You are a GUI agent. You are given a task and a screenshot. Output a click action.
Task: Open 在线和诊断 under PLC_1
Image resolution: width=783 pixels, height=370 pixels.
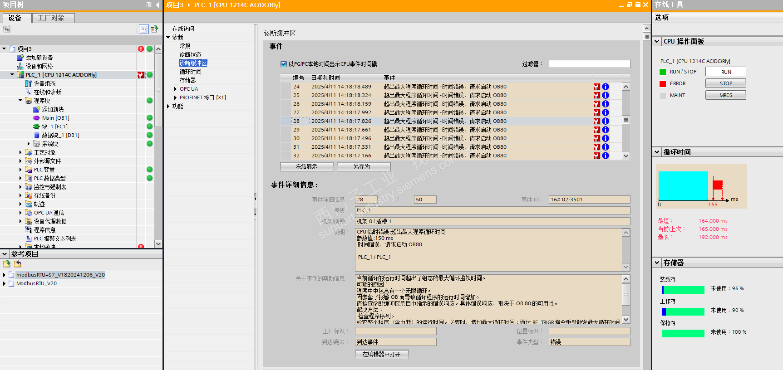[x=47, y=92]
